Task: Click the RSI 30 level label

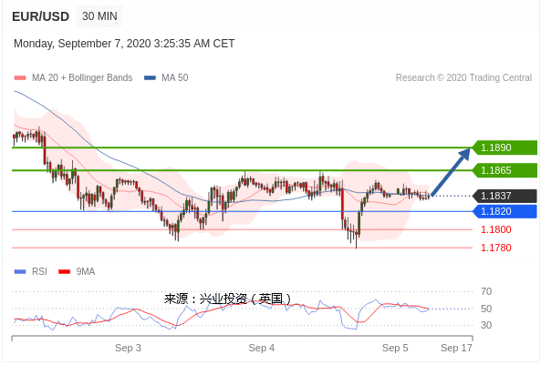Action: pos(486,325)
